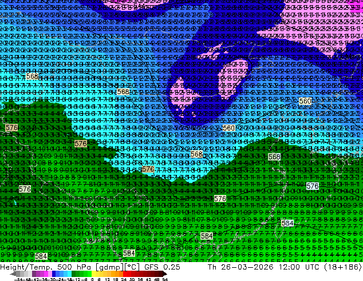This screenshot has width=363, height=281.
Task: Click the light pink legend swatch
Action: 50,274
